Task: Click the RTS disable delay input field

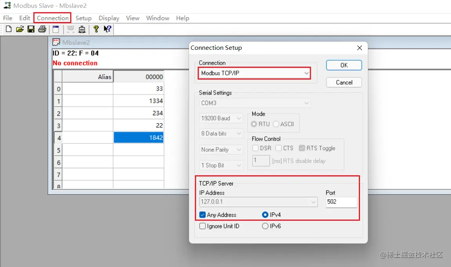Action: tap(261, 161)
